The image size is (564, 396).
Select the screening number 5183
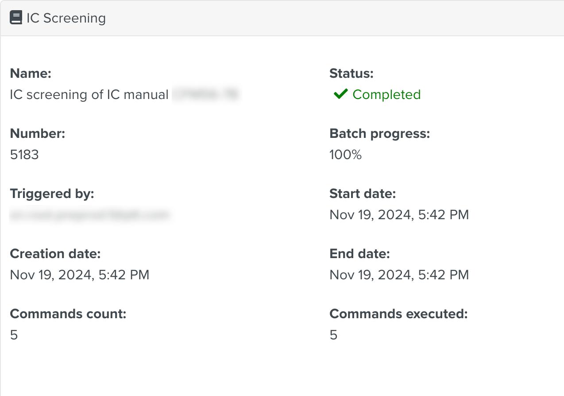24,155
